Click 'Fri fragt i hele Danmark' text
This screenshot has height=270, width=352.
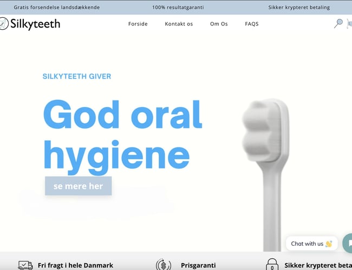click(75, 265)
